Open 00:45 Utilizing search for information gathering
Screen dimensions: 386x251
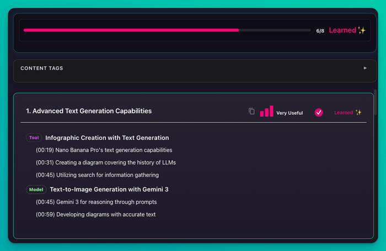click(x=97, y=175)
